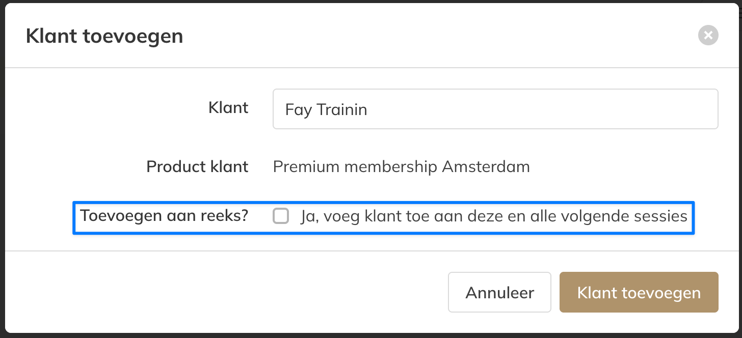Select the 'Premium membership Amsterdam' product text

click(401, 166)
